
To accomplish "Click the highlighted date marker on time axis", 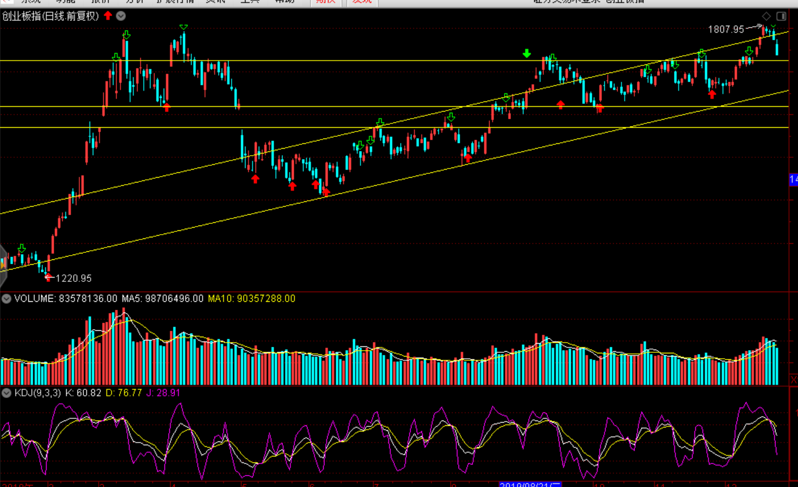I will [x=529, y=484].
